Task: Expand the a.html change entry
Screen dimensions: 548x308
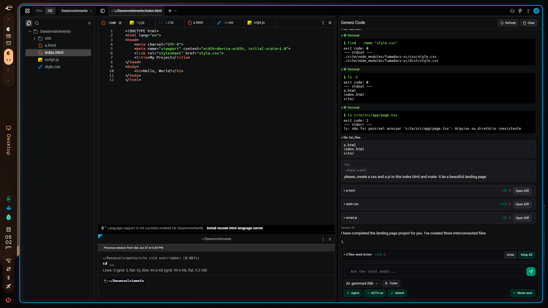Action: tap(349, 191)
